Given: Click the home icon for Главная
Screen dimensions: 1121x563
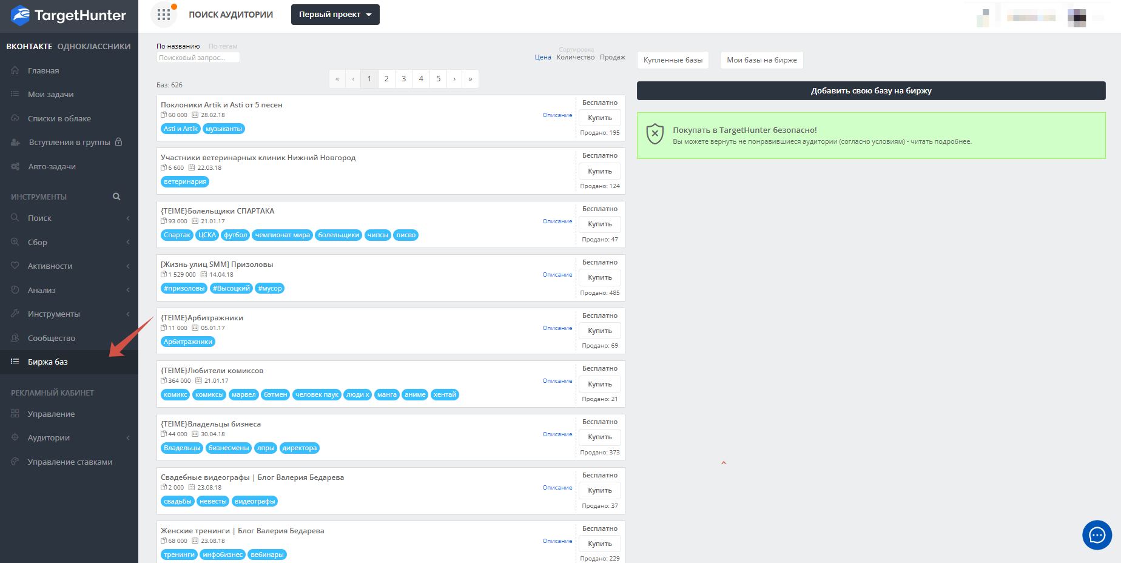Looking at the screenshot, I should point(15,70).
